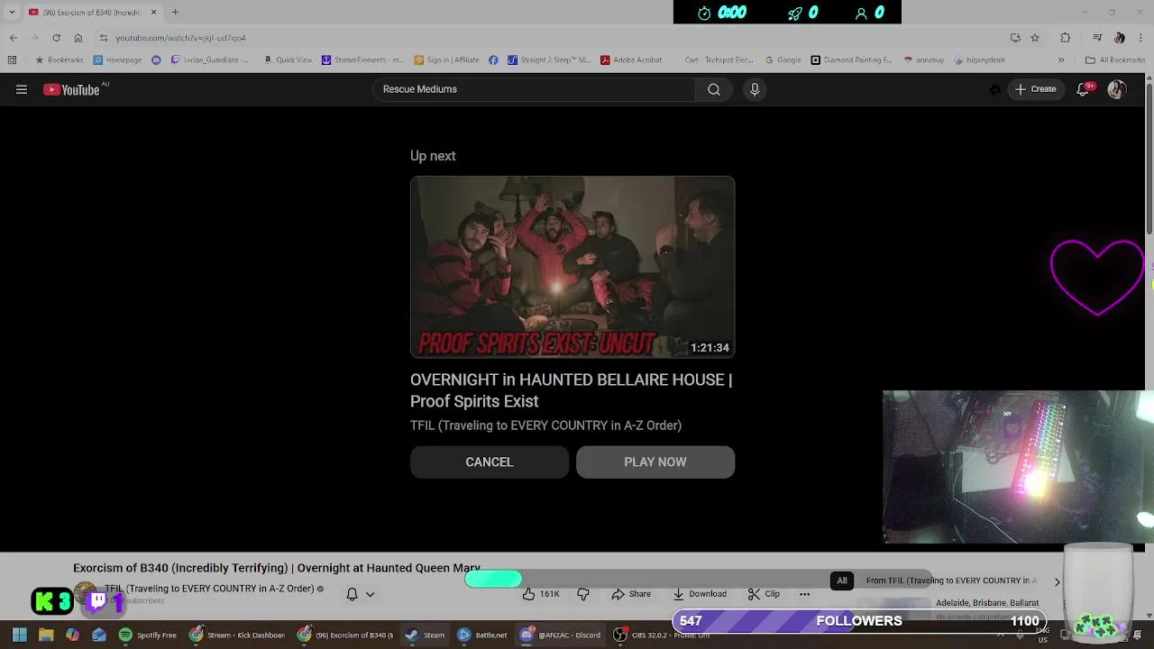Screen dimensions: 1154x649
Task: Open the Bookmarks folder on bookmarks bar
Action: 58,60
